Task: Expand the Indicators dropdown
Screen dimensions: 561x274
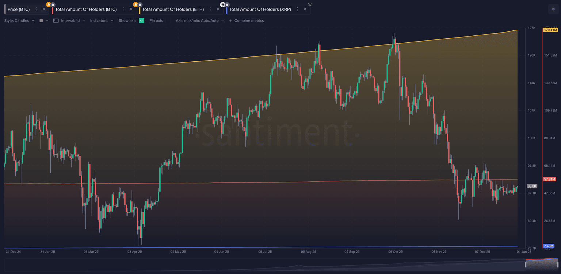Action: (x=102, y=21)
